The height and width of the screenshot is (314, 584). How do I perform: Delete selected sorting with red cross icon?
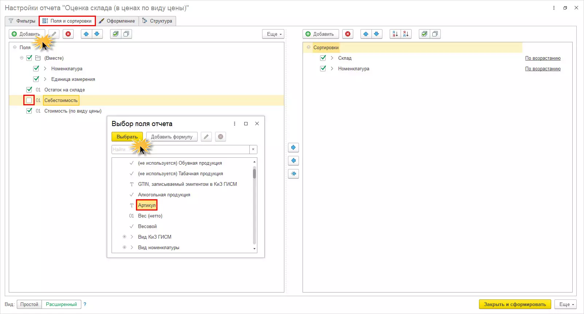click(348, 34)
